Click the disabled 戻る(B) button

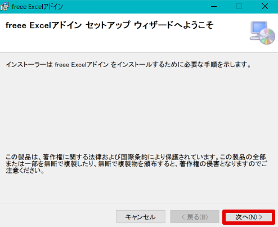pyautogui.click(x=195, y=217)
